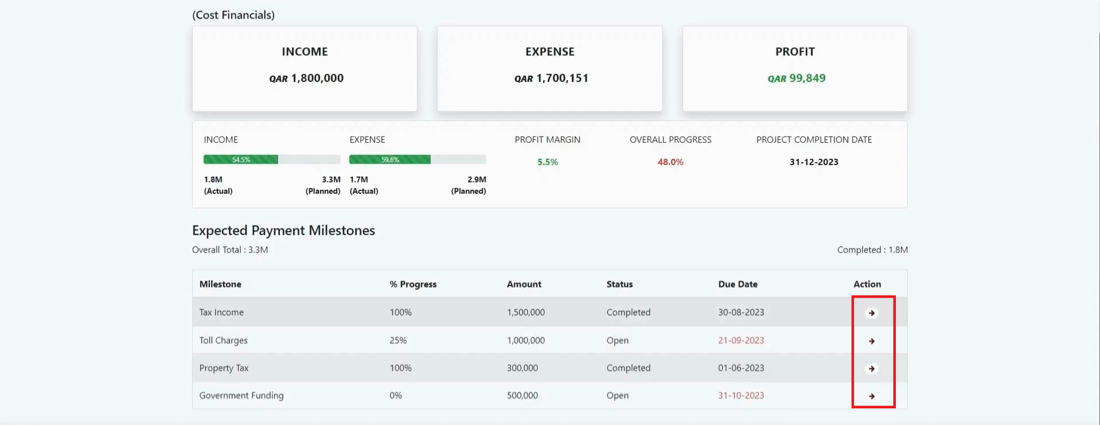Click the Milestone column header
The height and width of the screenshot is (425, 1100).
tap(220, 284)
